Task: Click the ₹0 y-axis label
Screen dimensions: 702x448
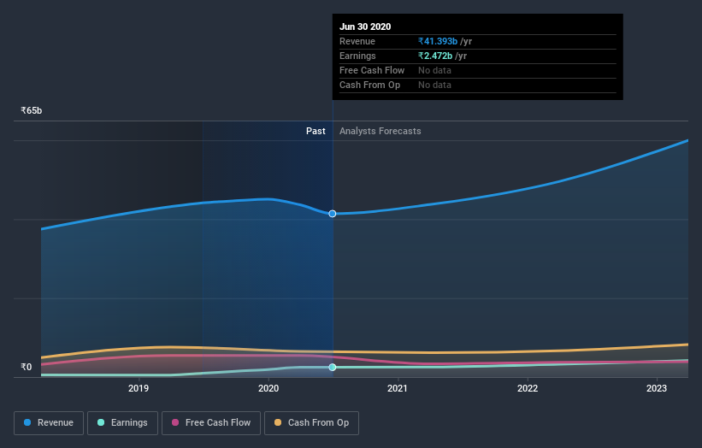Action: 27,367
